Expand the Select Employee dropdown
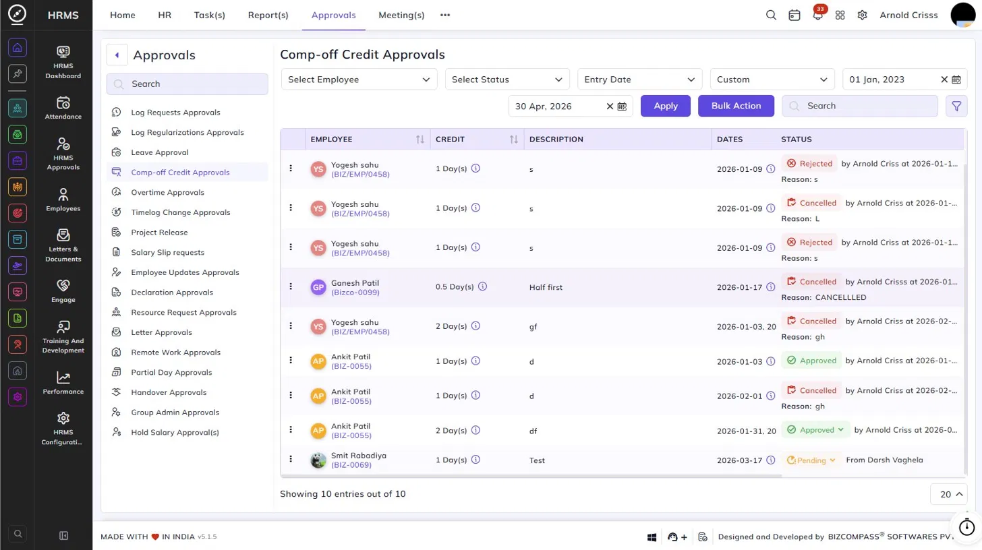982x550 pixels. click(359, 80)
